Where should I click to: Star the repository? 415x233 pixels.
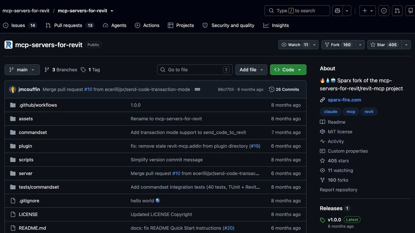[384, 45]
